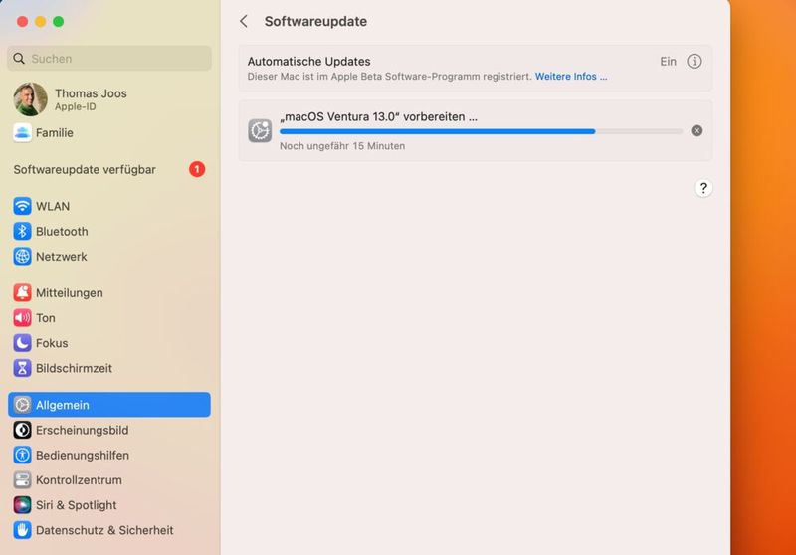Select the Bildschirmzeit sidebar label
The width and height of the screenshot is (796, 555).
click(x=74, y=368)
